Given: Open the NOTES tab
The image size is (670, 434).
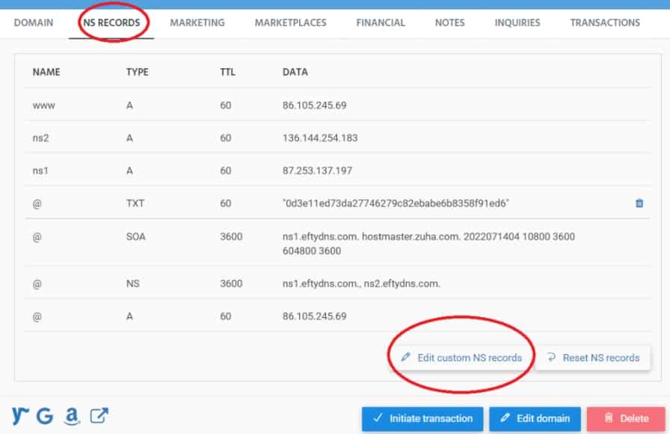Looking at the screenshot, I should pyautogui.click(x=449, y=22).
